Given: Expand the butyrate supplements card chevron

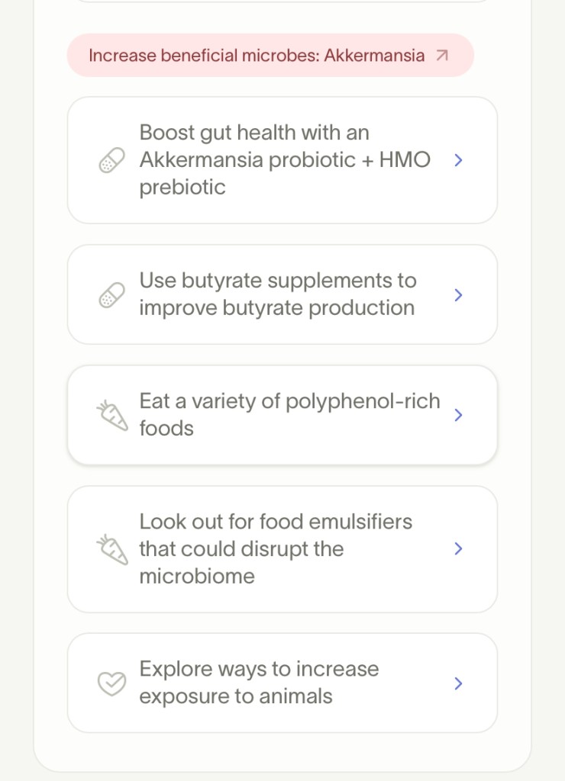Looking at the screenshot, I should [x=458, y=295].
